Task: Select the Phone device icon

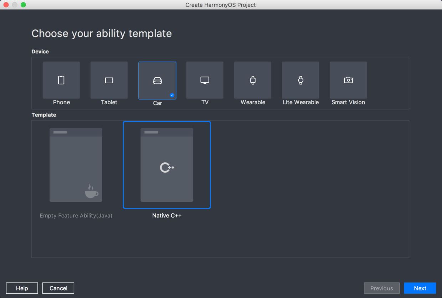Action: [x=61, y=80]
